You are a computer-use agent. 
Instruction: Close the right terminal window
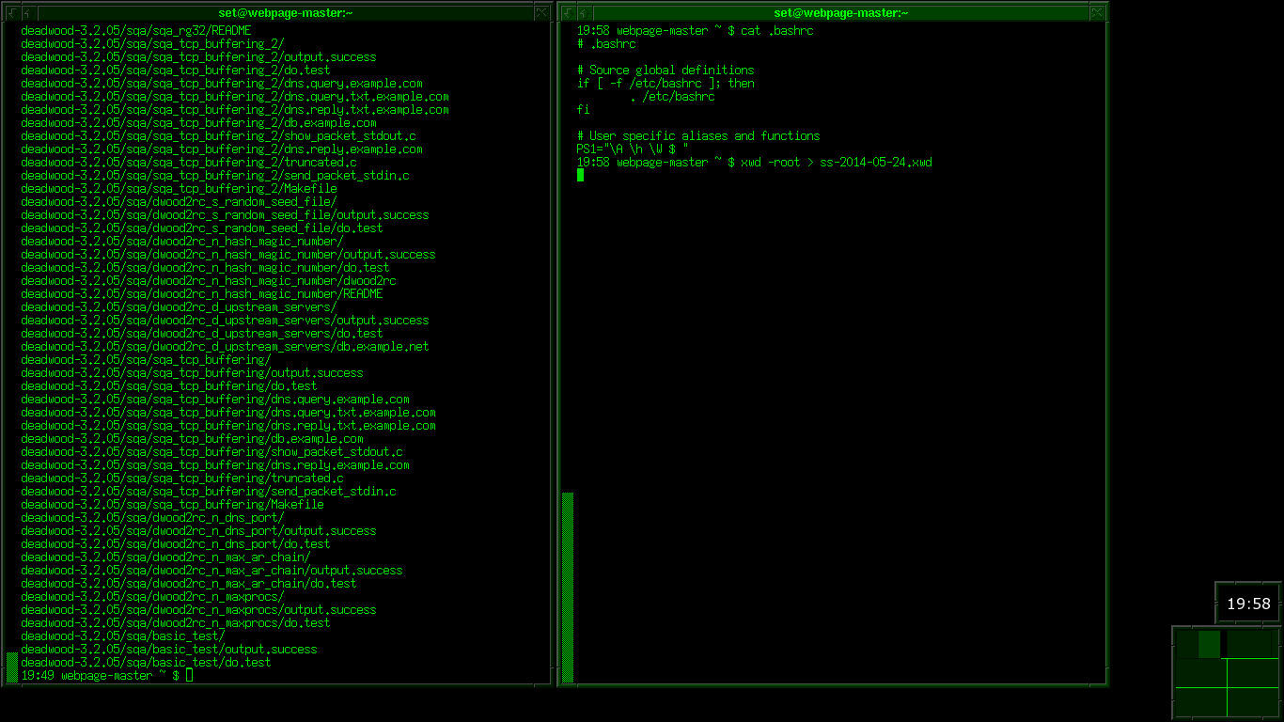pyautogui.click(x=1096, y=12)
